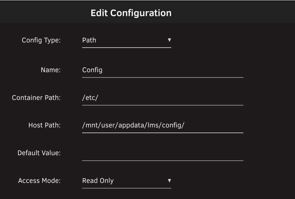Click the /etc/ text in Container Path
Viewport: 295px width, 199px height.
[x=90, y=98]
